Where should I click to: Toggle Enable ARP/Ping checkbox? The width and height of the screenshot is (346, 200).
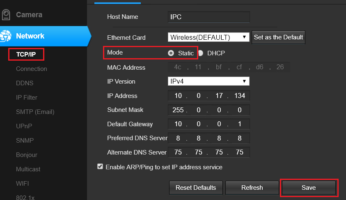click(x=100, y=167)
